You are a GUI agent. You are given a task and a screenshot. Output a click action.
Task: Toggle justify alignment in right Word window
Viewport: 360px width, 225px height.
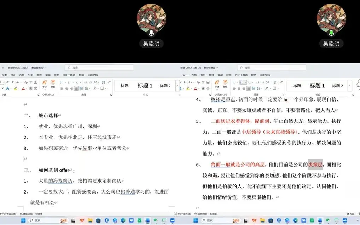point(248,88)
